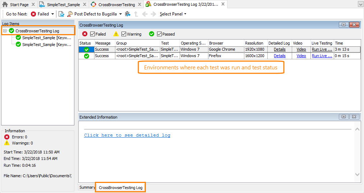Select the Firefox browser cell
364x193 pixels.
[226, 56]
